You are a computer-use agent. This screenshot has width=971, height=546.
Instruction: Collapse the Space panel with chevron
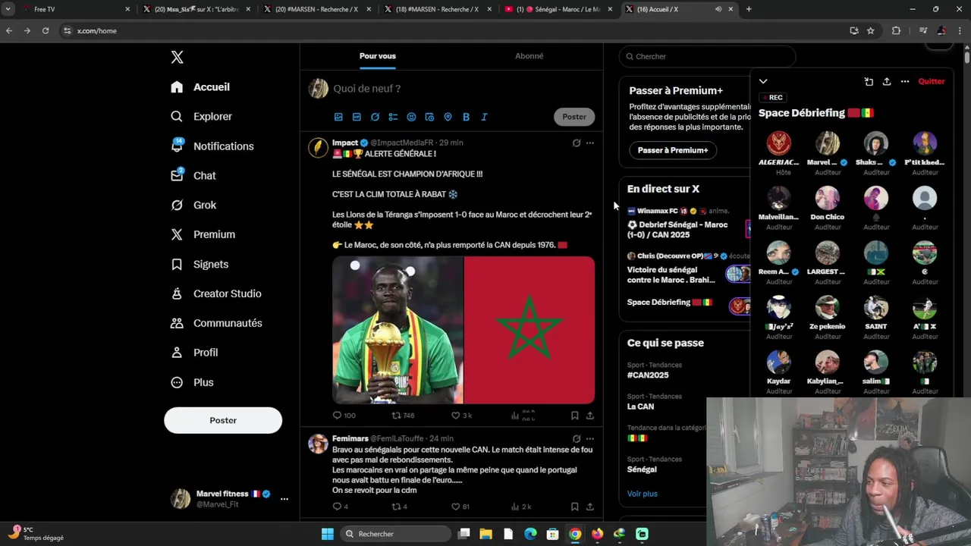763,81
